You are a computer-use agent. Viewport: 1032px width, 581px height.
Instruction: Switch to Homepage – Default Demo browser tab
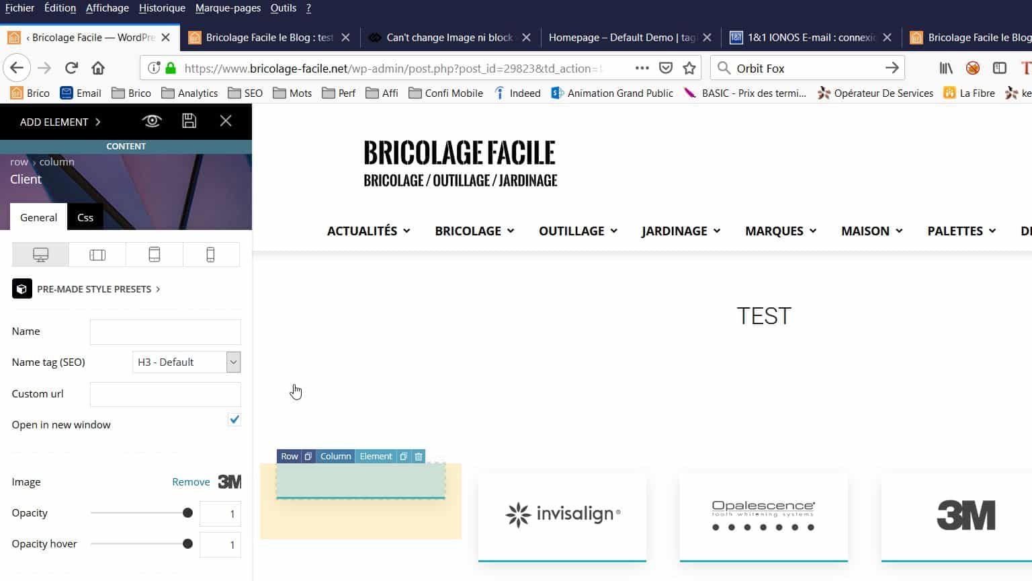[x=621, y=38]
